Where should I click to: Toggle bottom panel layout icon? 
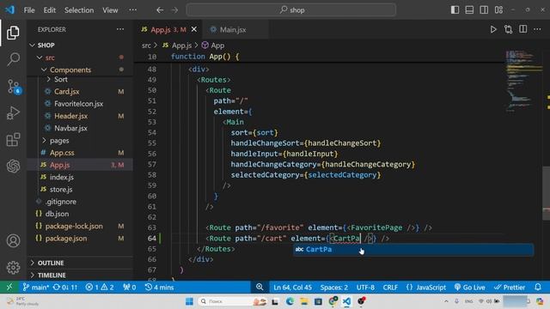[x=469, y=9]
